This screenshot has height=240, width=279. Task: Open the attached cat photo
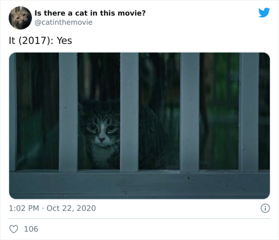pos(139,126)
